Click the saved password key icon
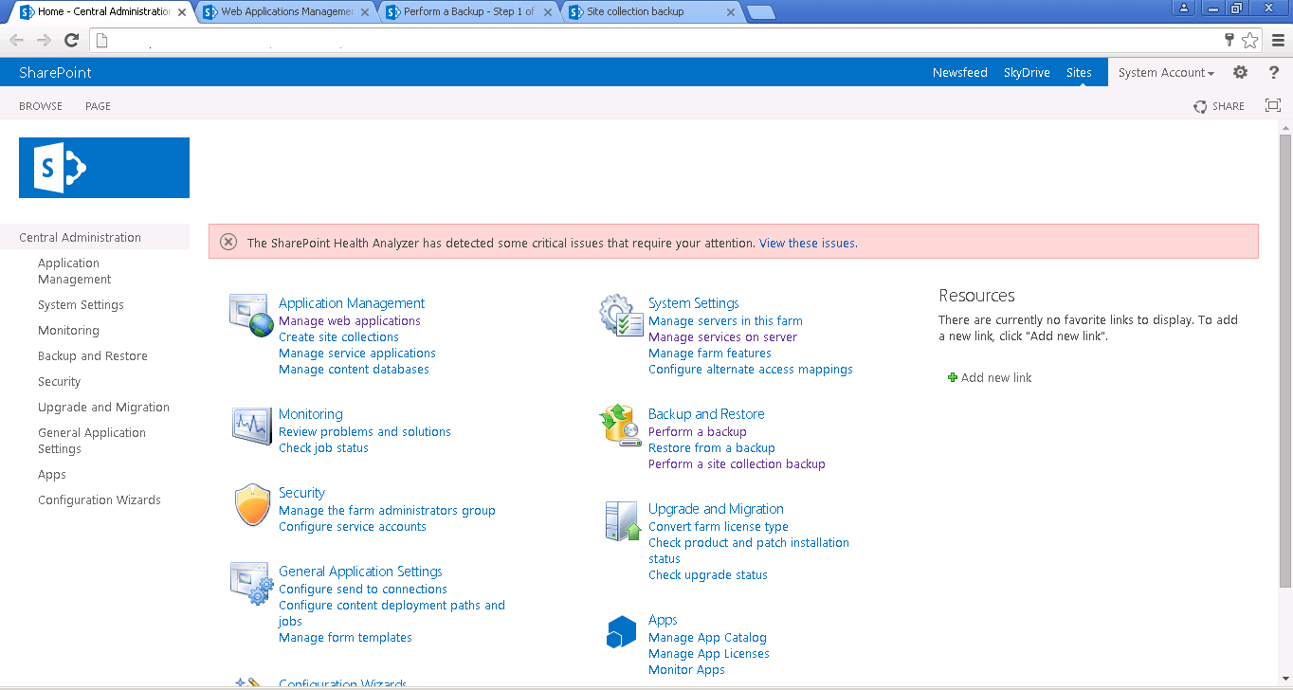1293x690 pixels. coord(1229,40)
